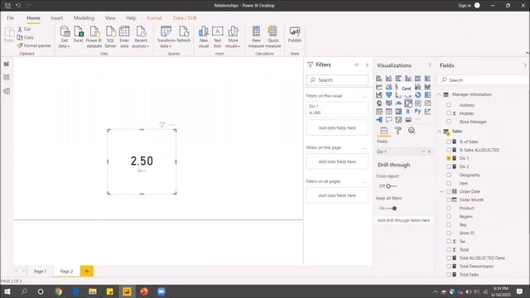Image resolution: width=530 pixels, height=298 pixels.
Task: Select the KPI visualization
Action: 427,103
